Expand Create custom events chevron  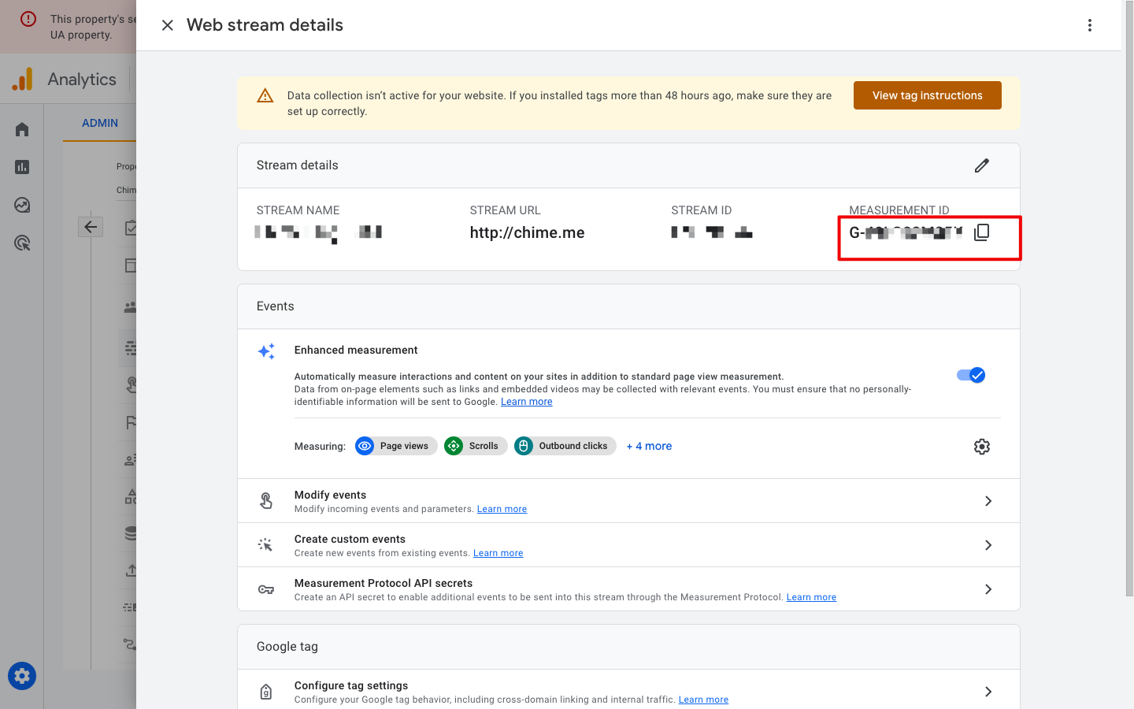pos(988,545)
